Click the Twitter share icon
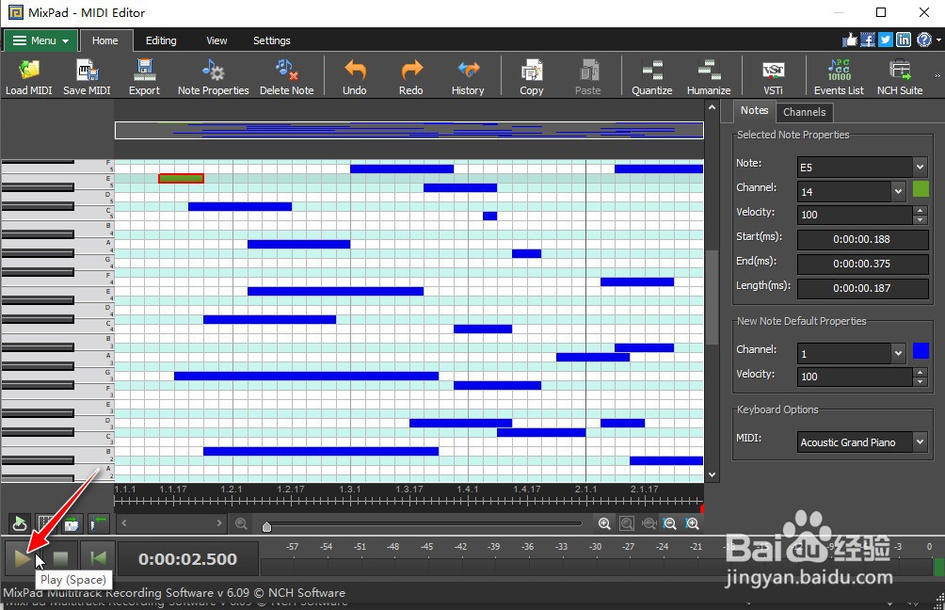Viewport: 945px width, 610px height. click(x=886, y=40)
